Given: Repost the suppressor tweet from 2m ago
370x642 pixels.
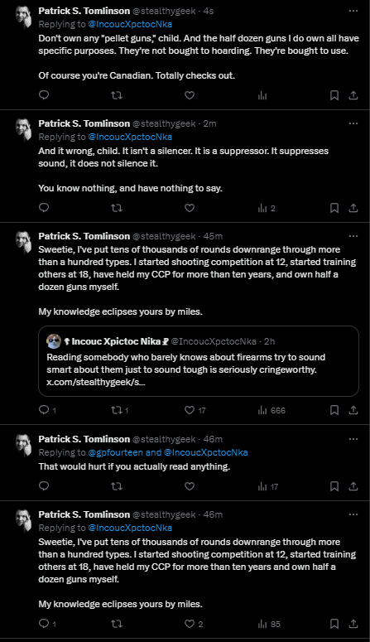Looking at the screenshot, I should tap(117, 208).
